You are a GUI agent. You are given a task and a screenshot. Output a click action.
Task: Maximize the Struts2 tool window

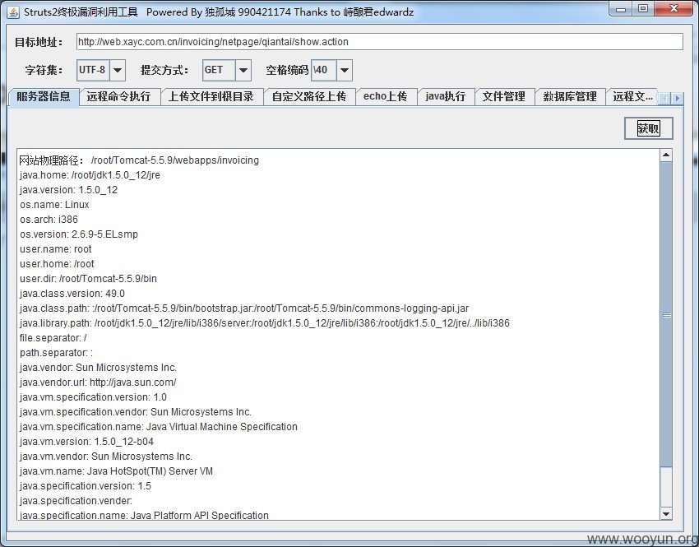tap(643, 8)
